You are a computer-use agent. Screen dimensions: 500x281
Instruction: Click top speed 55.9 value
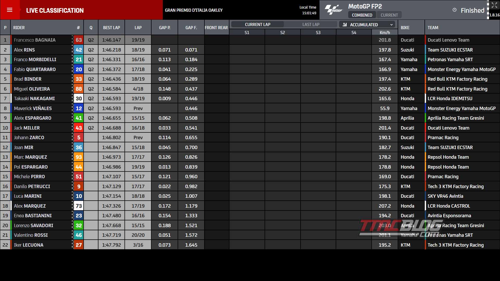tap(385, 108)
